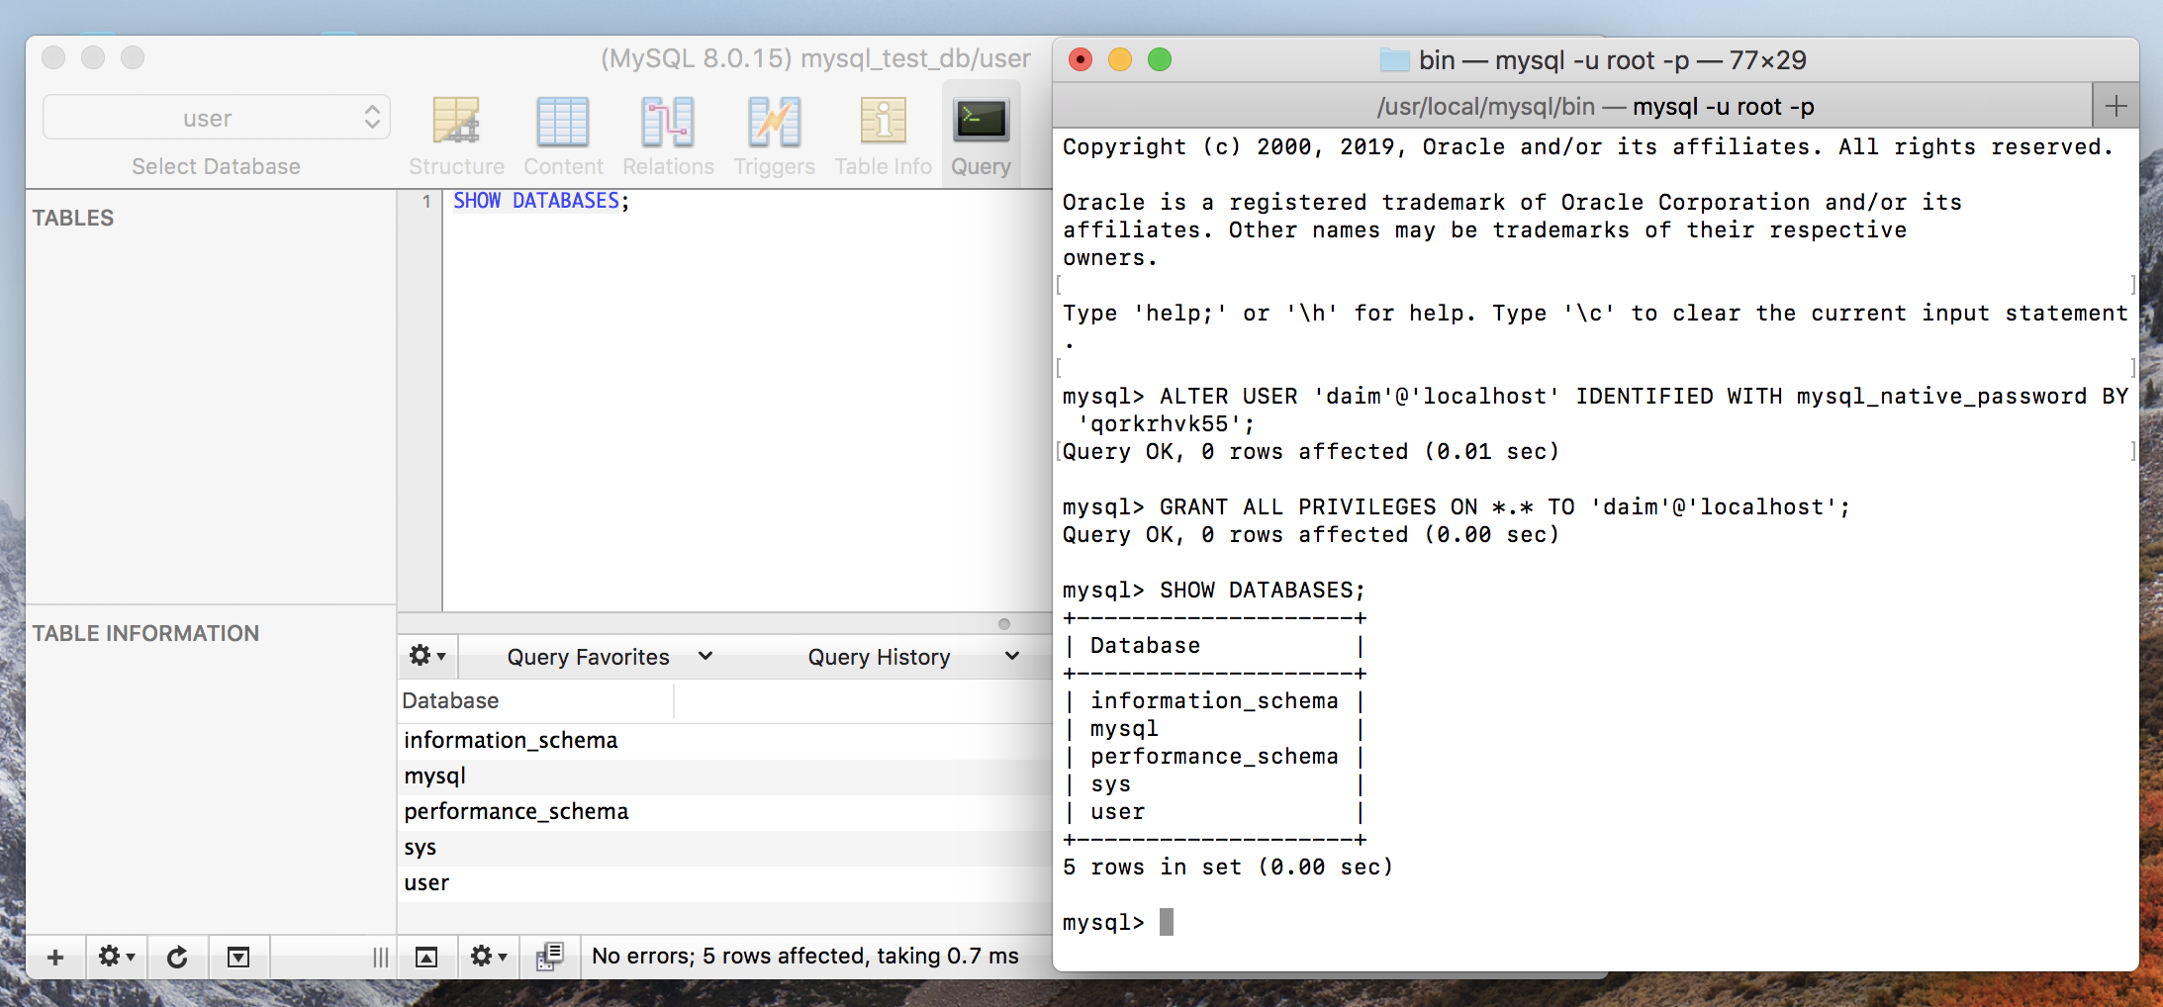
Task: Open the query editor gear menu
Action: (427, 656)
